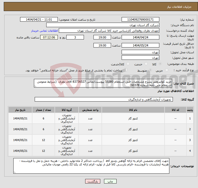Click the گروه کالا column header in table
Viewport: 198px width, 188px height.
[67, 110]
